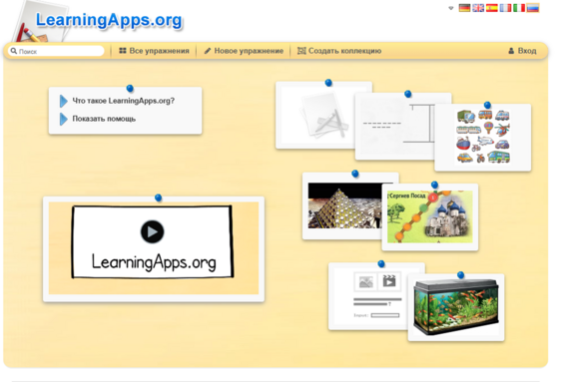Open Новое упражнение menu item
This screenshot has height=382, width=567.
pyautogui.click(x=244, y=51)
